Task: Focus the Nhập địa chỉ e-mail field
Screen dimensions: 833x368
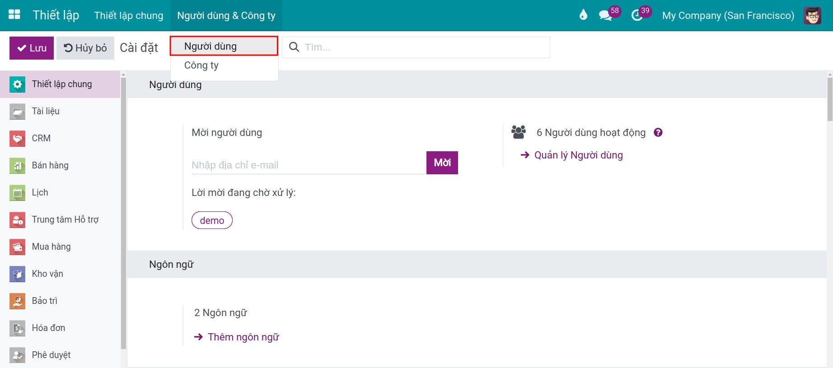Action: click(x=309, y=165)
